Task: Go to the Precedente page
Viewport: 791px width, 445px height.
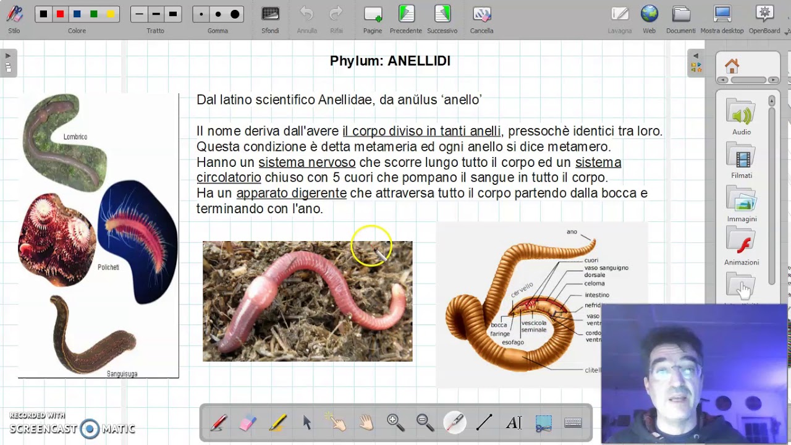Action: click(406, 19)
